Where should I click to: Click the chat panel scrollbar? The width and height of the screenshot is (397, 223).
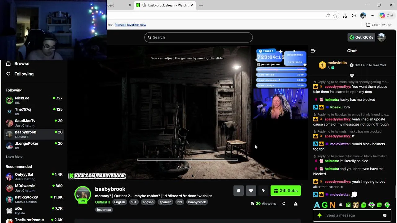click(395, 191)
